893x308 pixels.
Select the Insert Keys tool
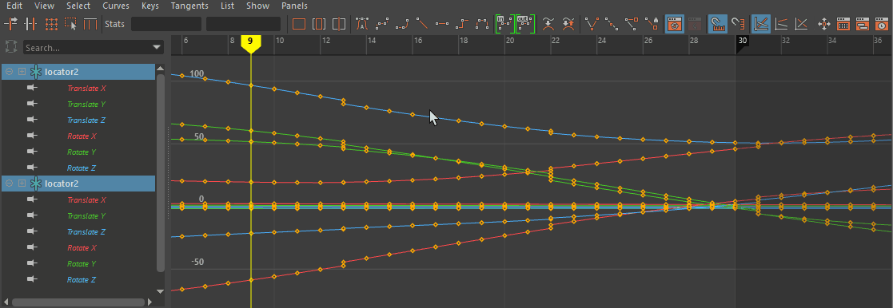(30, 24)
